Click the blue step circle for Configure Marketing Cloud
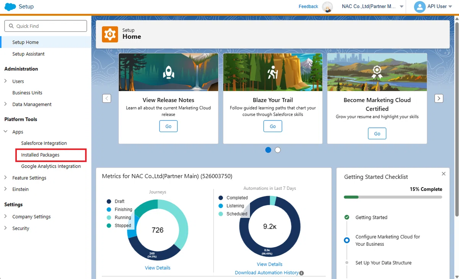The width and height of the screenshot is (459, 279). 347,240
